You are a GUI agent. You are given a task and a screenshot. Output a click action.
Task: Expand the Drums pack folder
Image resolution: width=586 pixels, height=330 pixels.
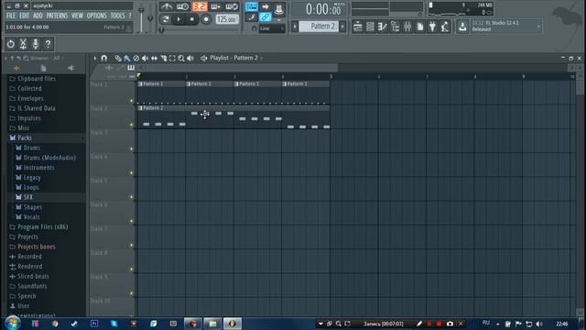[x=31, y=148]
